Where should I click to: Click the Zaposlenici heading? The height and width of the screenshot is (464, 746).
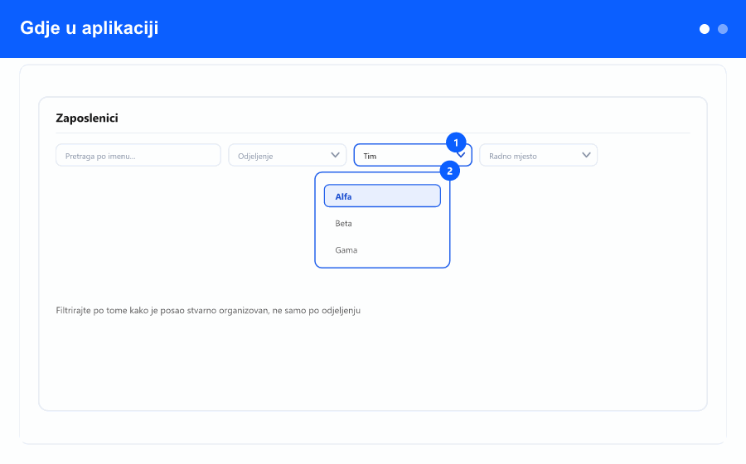tap(87, 118)
